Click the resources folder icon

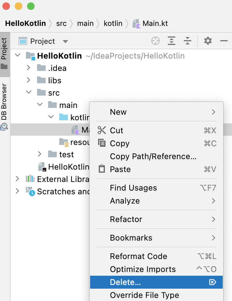tap(64, 142)
